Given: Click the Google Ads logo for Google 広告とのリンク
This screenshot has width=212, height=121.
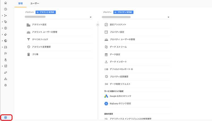Looking at the screenshot, I should (x=106, y=96).
